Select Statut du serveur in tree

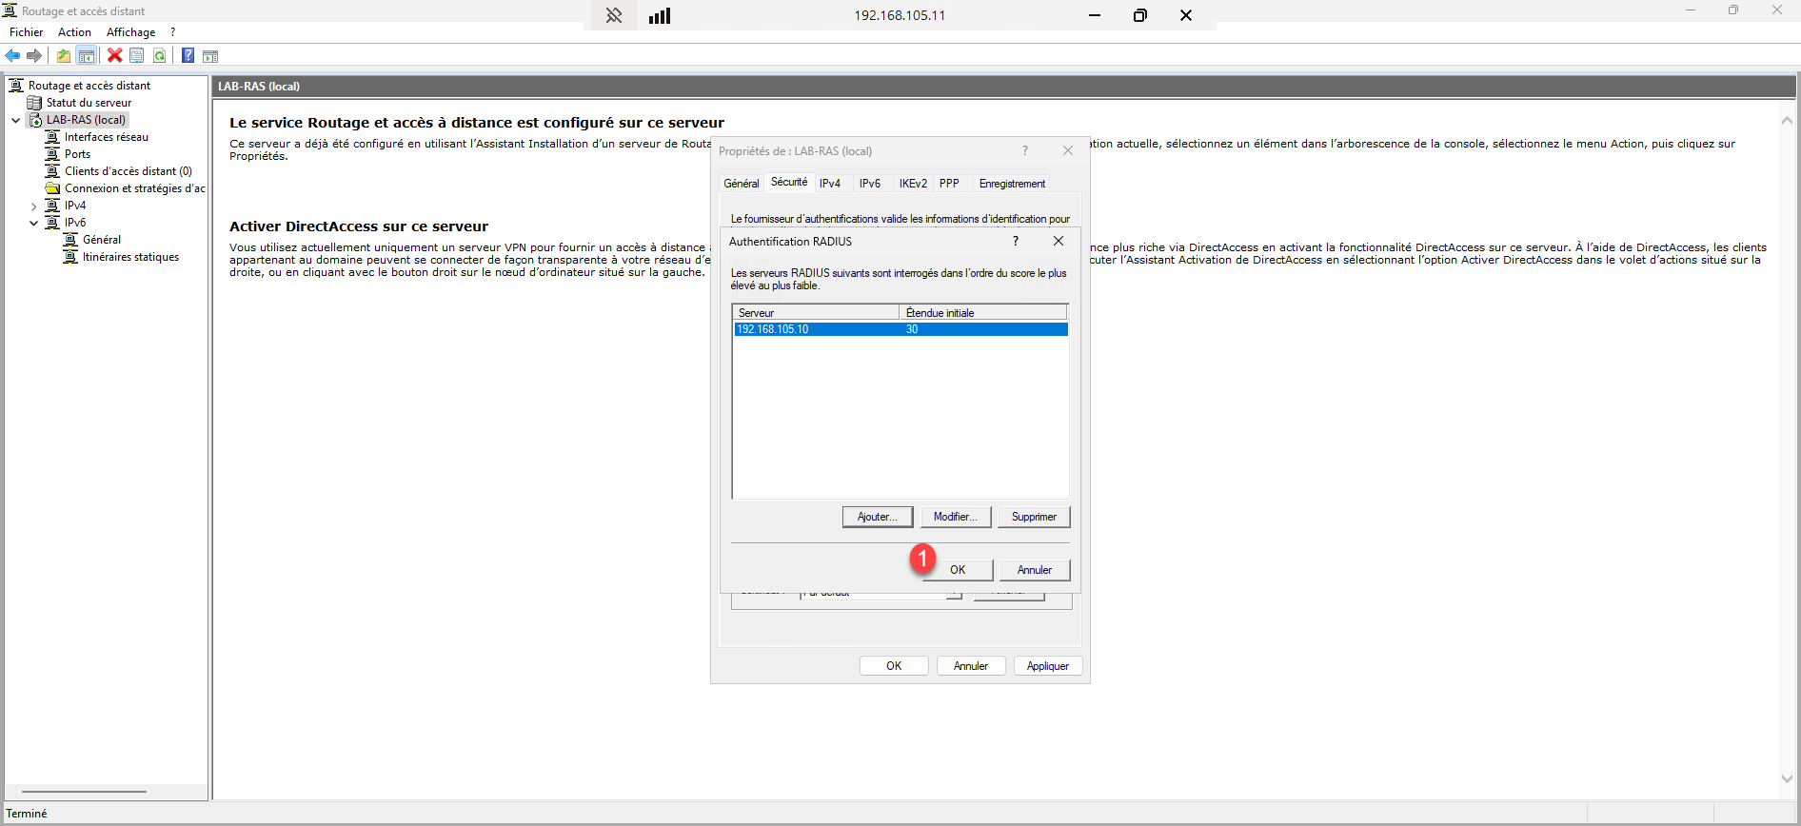89,103
